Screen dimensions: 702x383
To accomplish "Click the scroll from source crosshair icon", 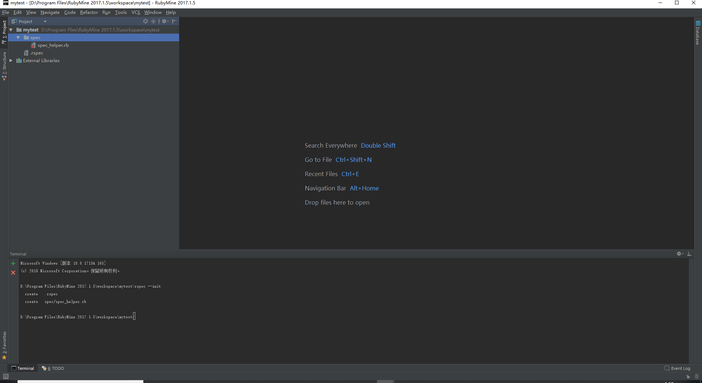I will tap(146, 21).
